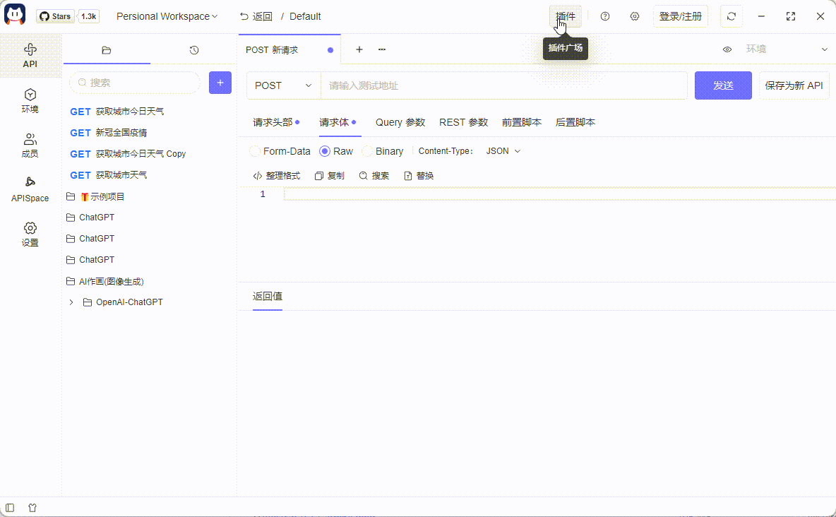Viewport: 836px width, 517px height.
Task: Click the theme t-shirt icon at bottom left
Action: [x=32, y=507]
